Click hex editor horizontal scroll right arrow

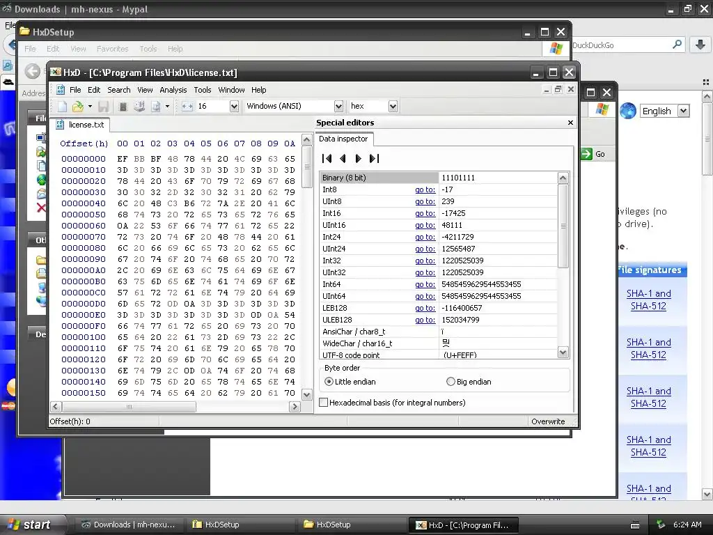[295, 407]
